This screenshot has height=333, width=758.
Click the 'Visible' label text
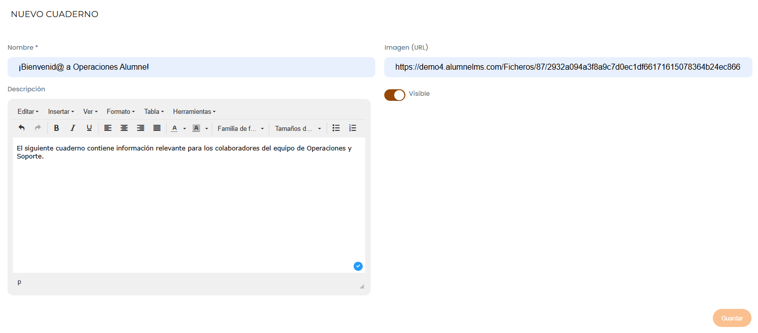419,94
